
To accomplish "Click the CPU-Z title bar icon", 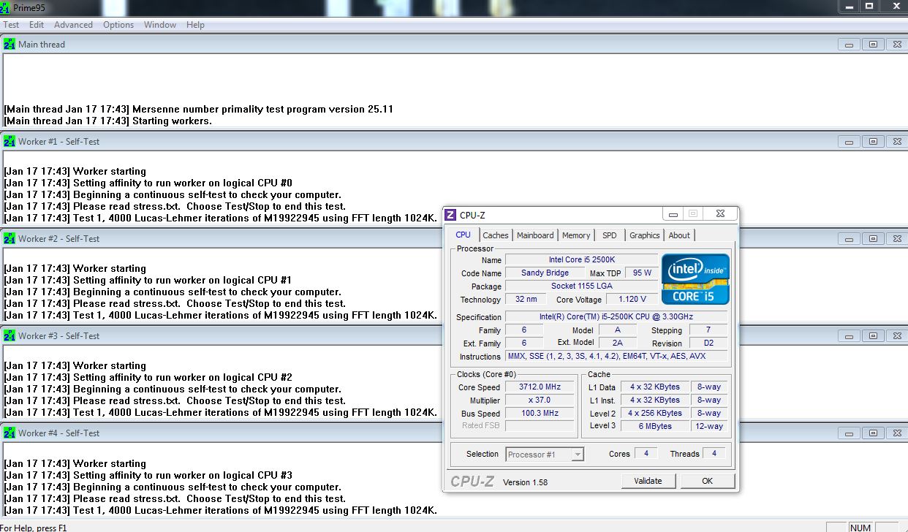I will pos(451,214).
